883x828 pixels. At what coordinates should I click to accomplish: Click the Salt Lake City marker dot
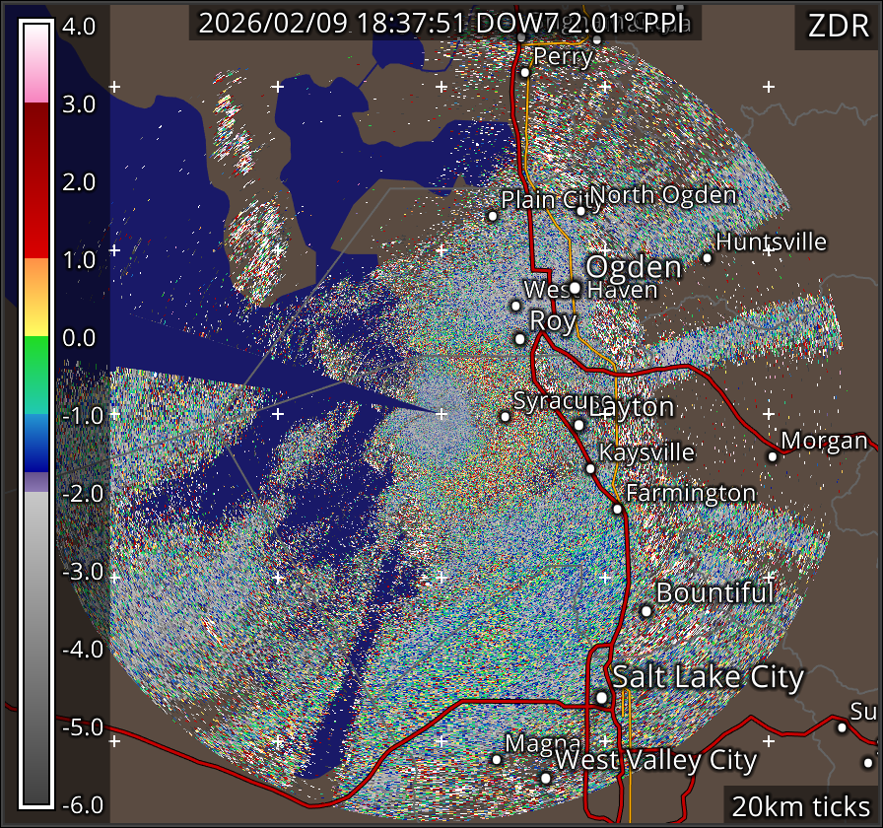coord(602,697)
